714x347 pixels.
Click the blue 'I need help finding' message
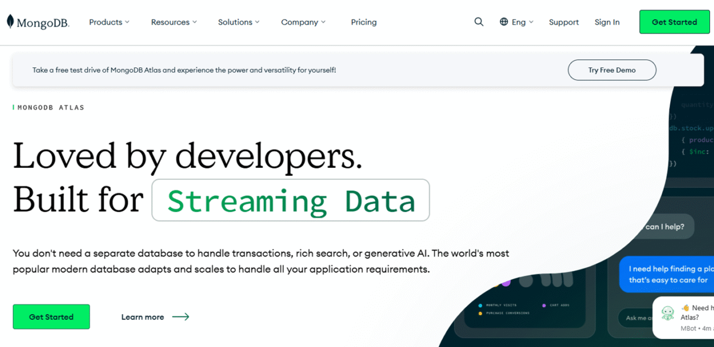coord(667,274)
